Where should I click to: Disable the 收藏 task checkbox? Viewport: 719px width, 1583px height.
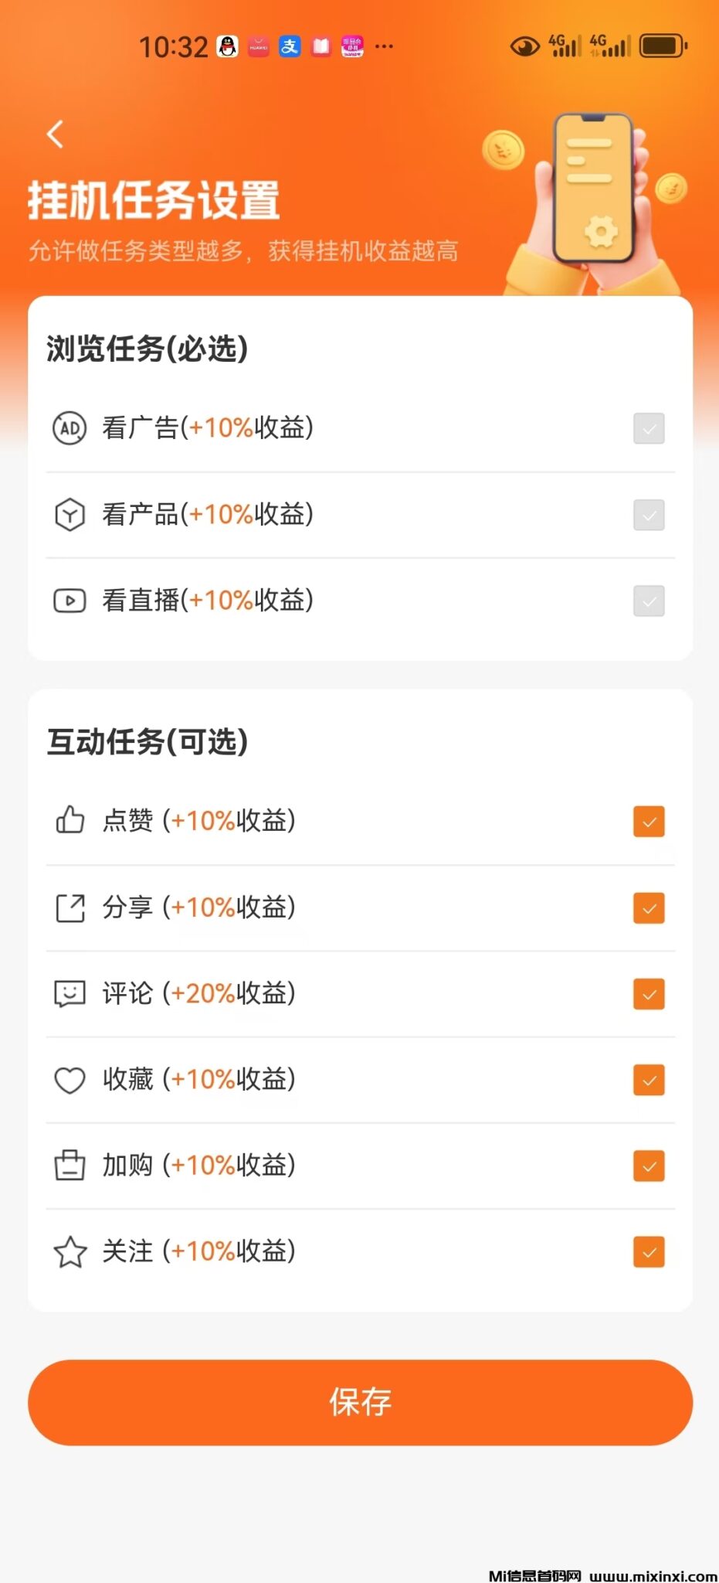pyautogui.click(x=649, y=1080)
